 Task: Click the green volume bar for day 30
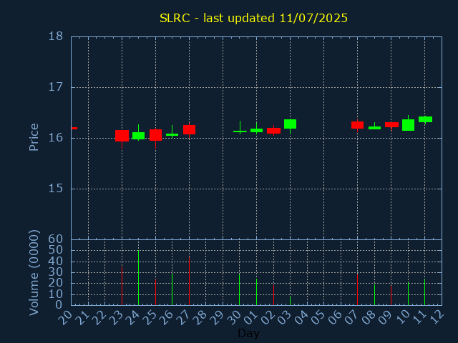tap(240, 289)
